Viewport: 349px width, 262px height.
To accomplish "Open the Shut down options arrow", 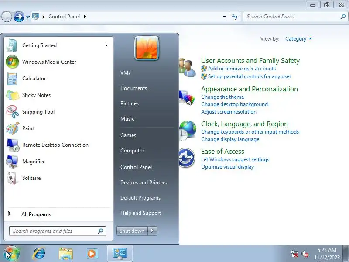I will tap(152, 231).
